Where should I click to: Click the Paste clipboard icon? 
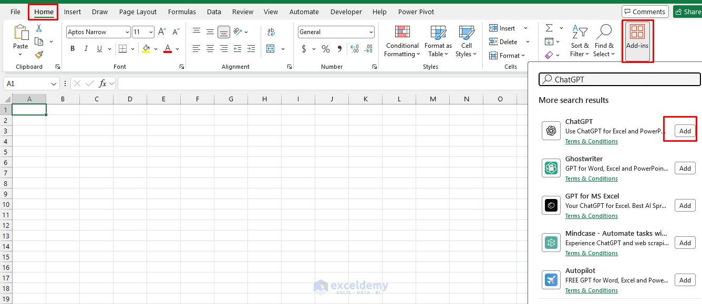coord(21,33)
